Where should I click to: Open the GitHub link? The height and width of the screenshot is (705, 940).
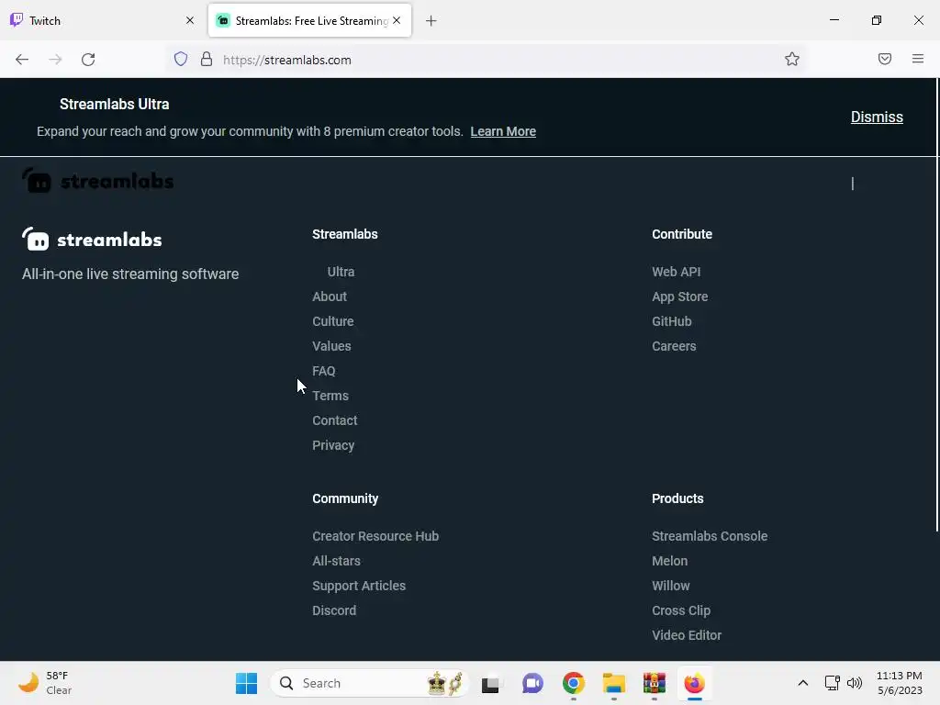pyautogui.click(x=671, y=321)
